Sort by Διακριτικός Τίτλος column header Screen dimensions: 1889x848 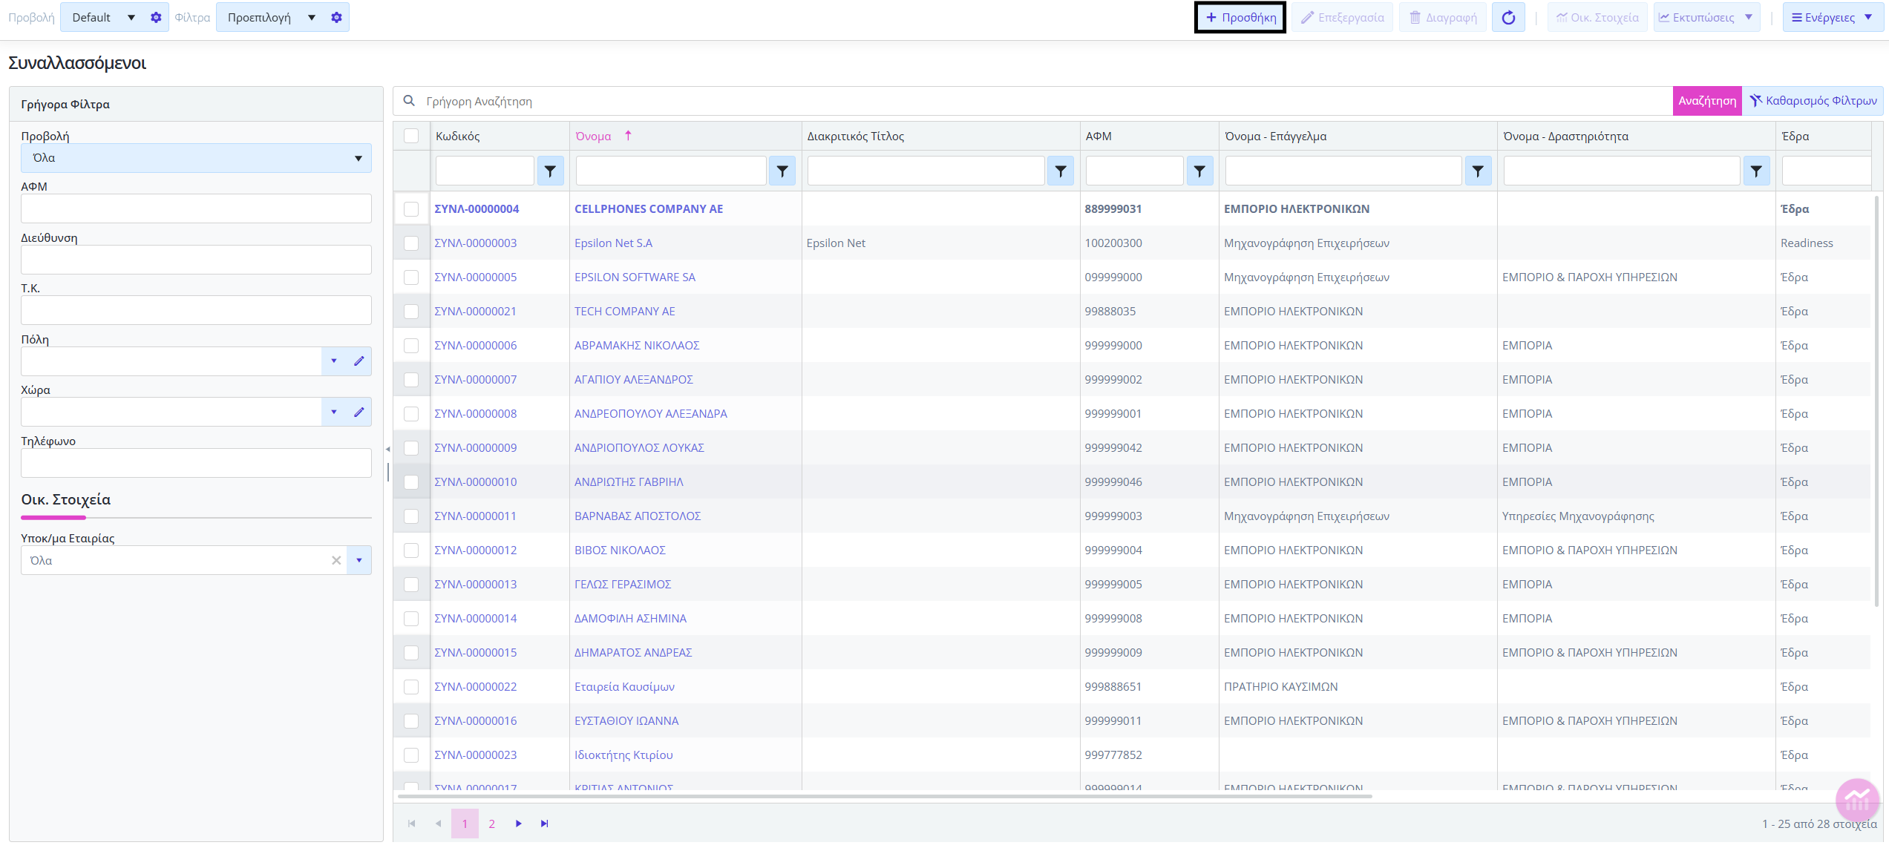(x=856, y=136)
